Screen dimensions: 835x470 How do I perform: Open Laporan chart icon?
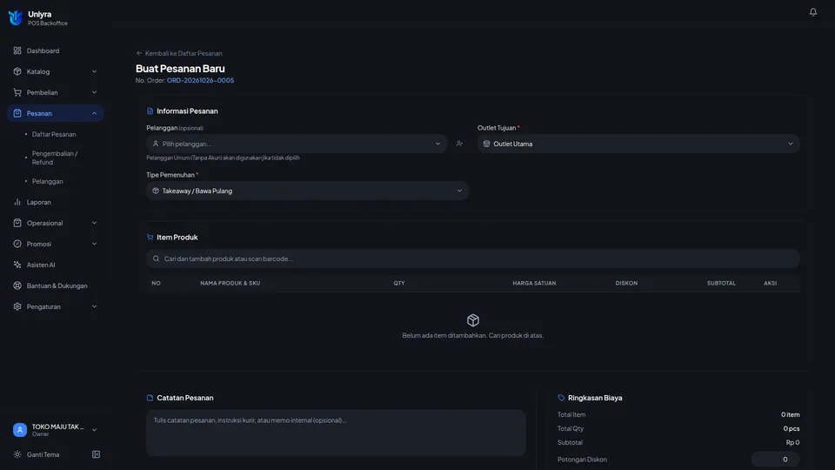pyautogui.click(x=17, y=202)
